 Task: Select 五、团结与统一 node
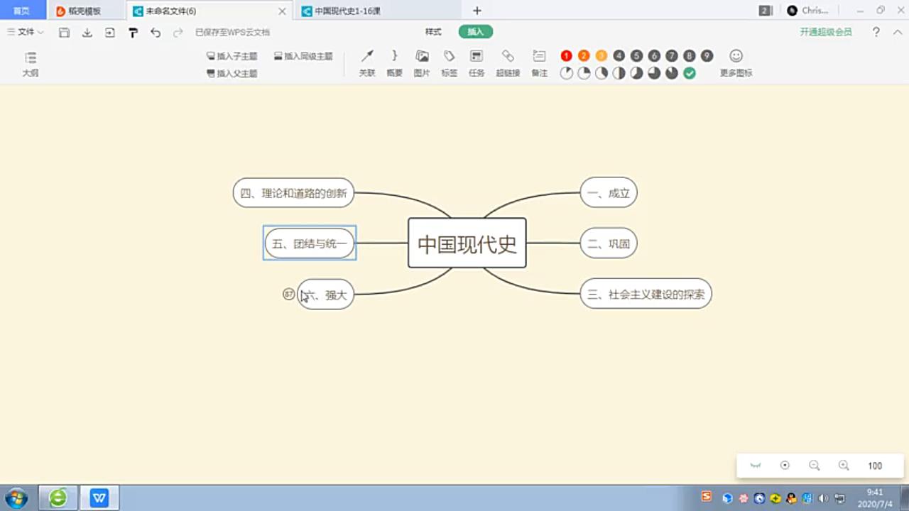(x=310, y=243)
